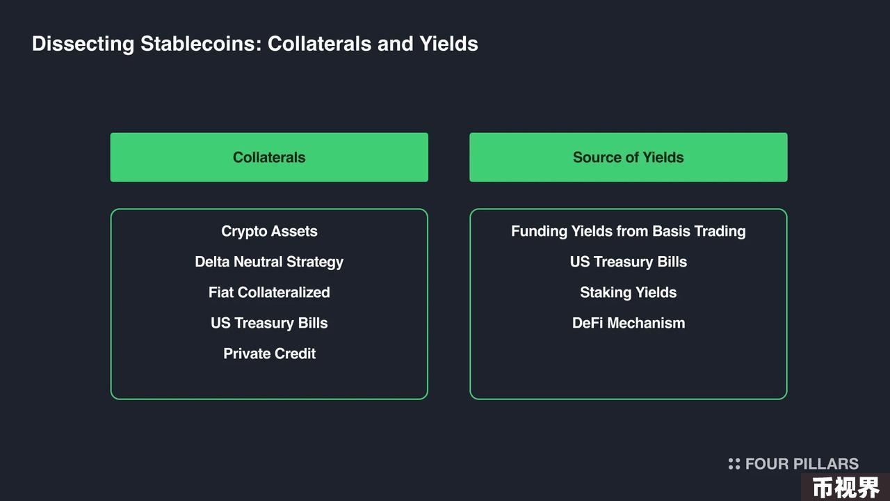Click empty area inside Collaterals outlined box
The width and height of the screenshot is (890, 501).
(x=269, y=381)
